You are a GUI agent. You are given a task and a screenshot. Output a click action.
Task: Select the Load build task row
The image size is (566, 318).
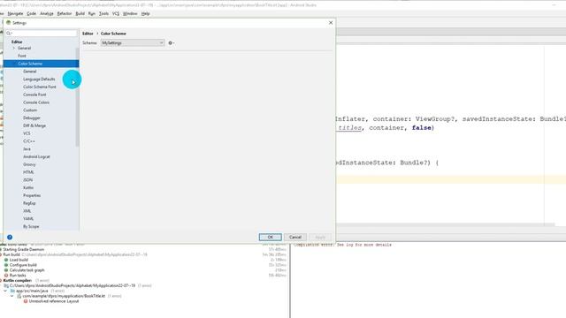point(19,260)
